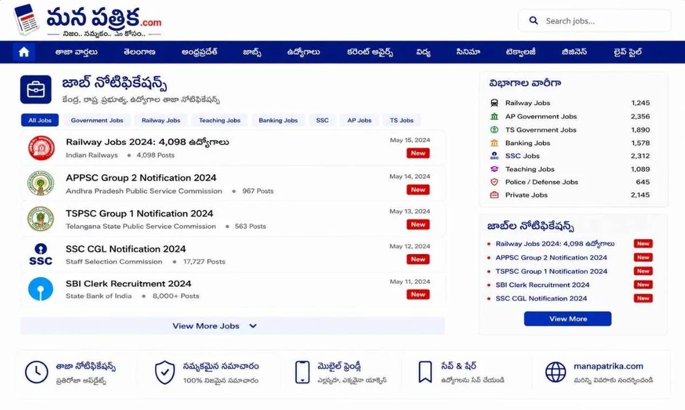Select the AP Jobs filter tab

pyautogui.click(x=360, y=120)
